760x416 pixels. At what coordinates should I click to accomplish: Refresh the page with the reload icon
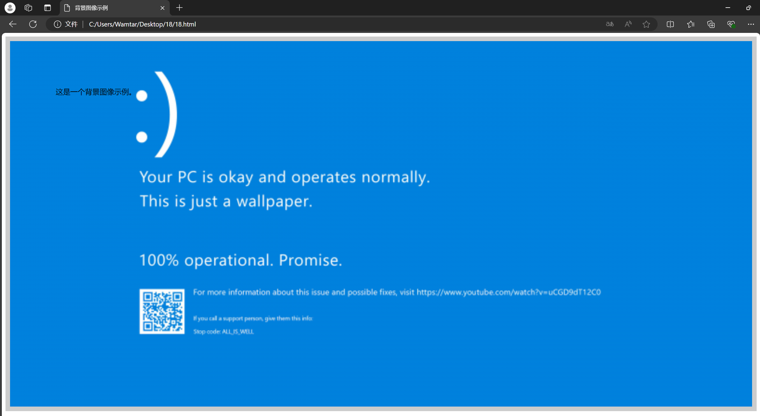(33, 24)
